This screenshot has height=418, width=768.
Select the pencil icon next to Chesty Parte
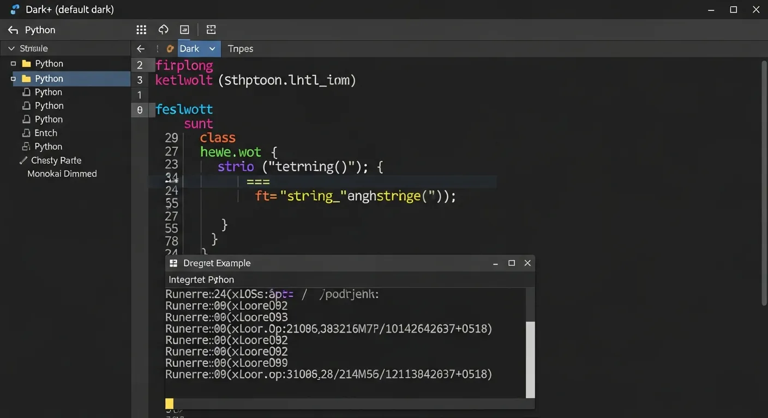pos(22,160)
